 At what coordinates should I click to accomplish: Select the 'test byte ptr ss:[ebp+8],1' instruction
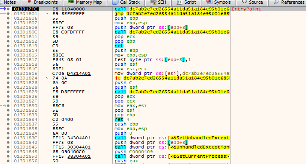pos(153,59)
